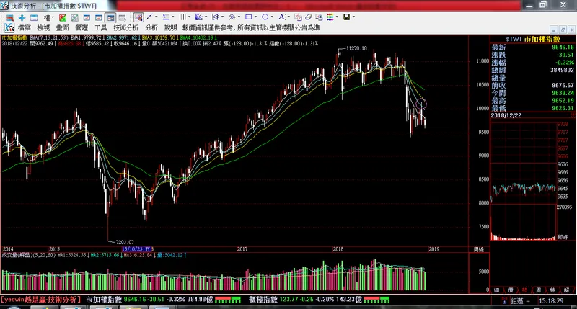The image size is (577, 309).
Task: Click the 11270.18 high price label
Action: click(356, 48)
